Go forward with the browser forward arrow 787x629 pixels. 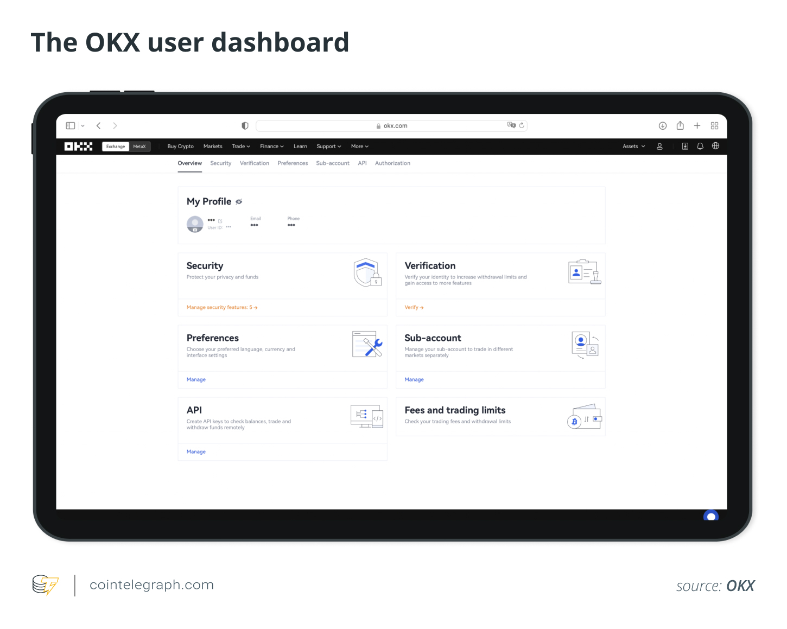[115, 126]
